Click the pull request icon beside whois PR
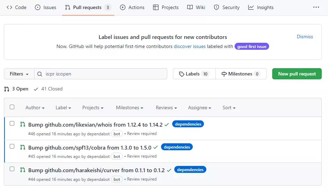The image size is (328, 192). [23, 124]
